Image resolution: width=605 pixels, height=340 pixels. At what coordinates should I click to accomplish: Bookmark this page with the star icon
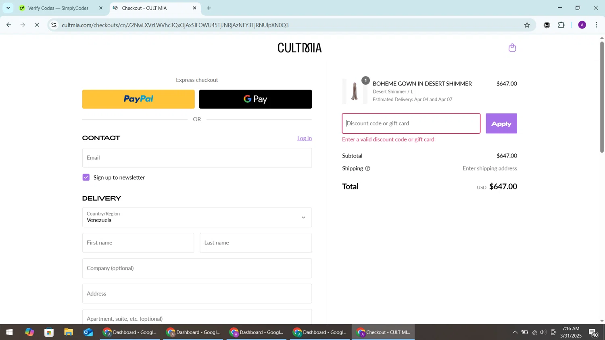point(527,25)
